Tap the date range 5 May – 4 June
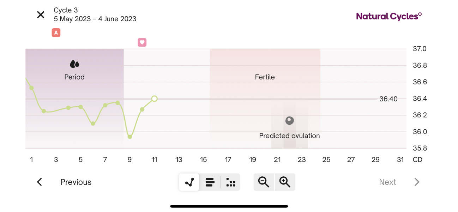This screenshot has height=212, width=458. tap(95, 19)
